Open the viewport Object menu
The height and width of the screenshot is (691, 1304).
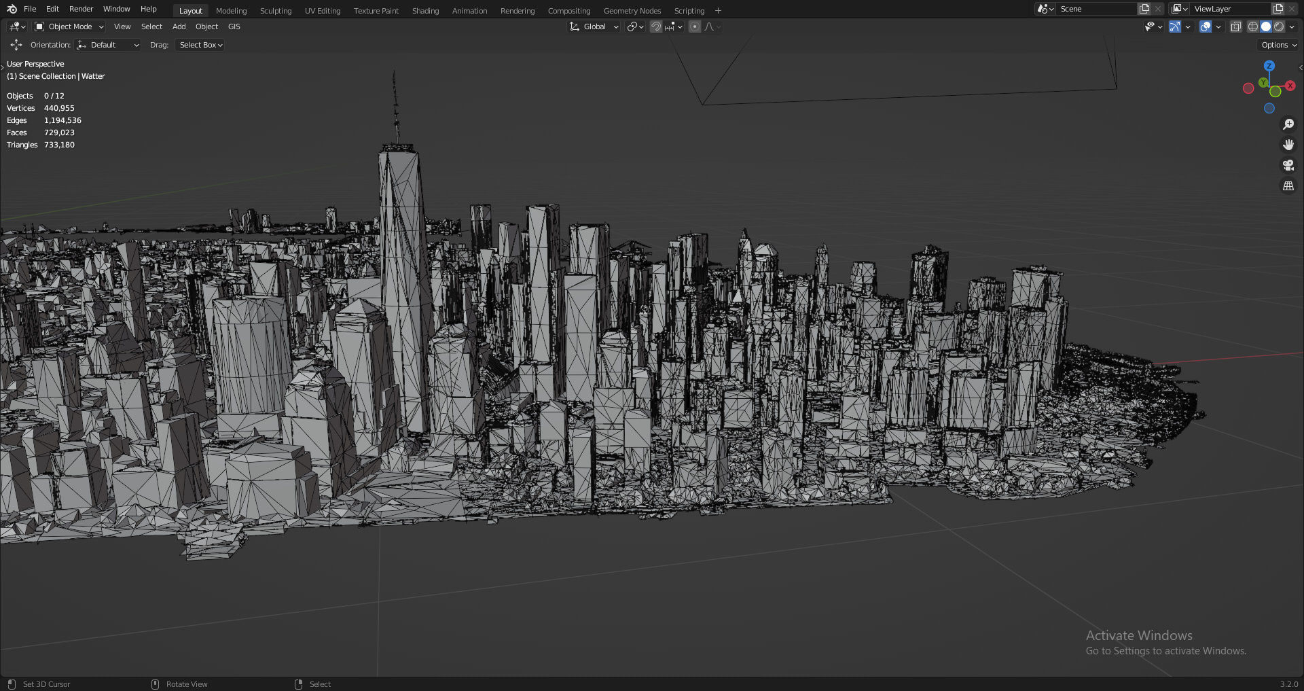[x=206, y=26]
